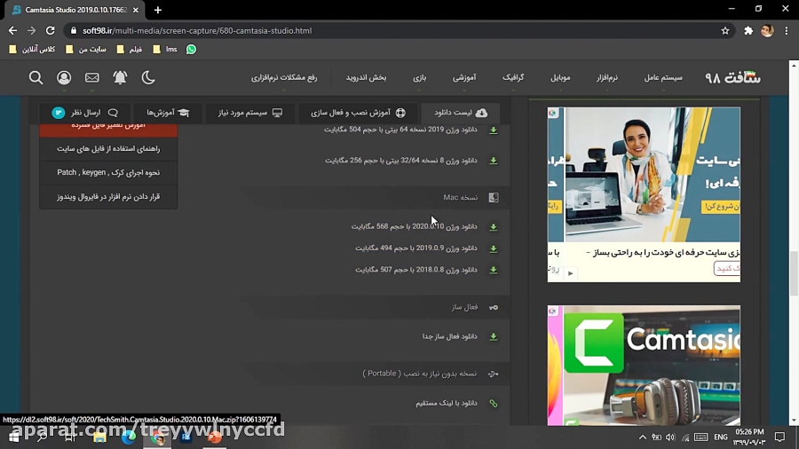The height and width of the screenshot is (449, 799).
Task: Click the key icon beside فعال ساز
Action: 494,308
